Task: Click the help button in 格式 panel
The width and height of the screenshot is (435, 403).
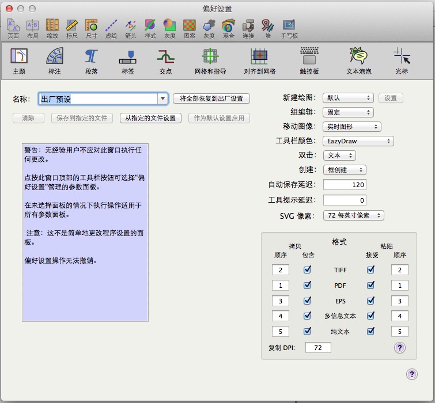Action: pyautogui.click(x=400, y=348)
